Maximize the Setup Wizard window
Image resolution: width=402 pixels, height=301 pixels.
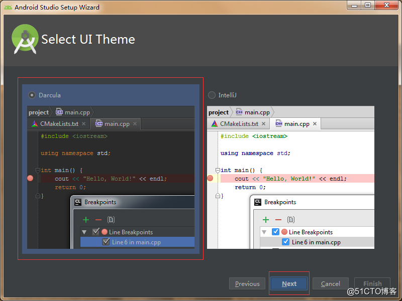(x=368, y=5)
